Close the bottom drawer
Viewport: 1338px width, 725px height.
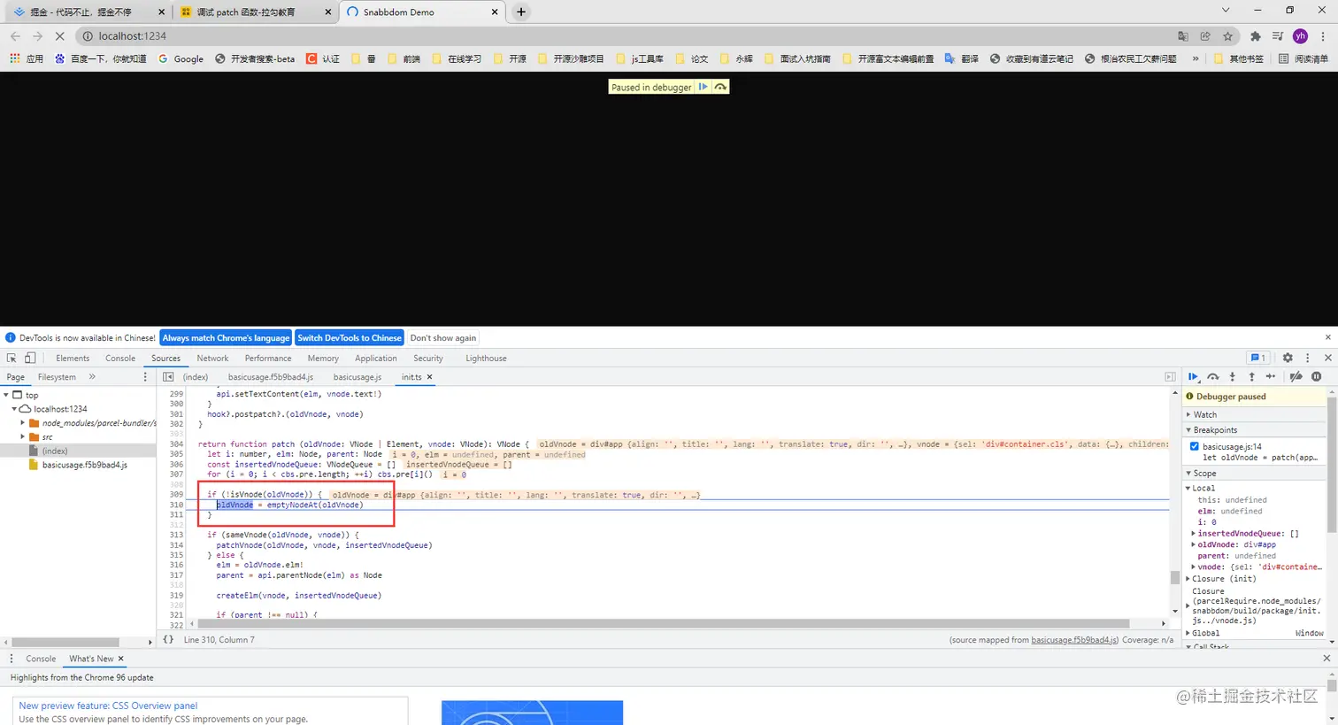(x=1326, y=659)
